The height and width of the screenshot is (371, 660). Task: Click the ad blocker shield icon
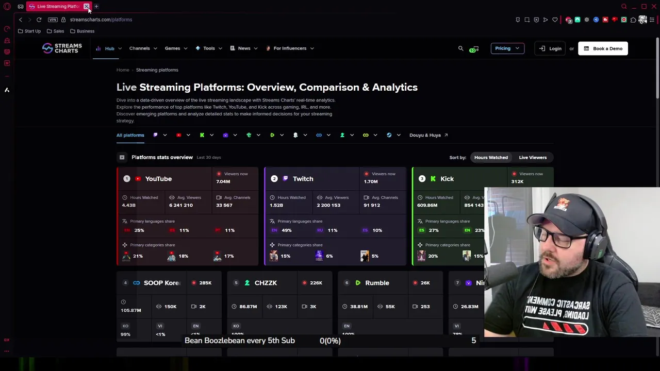[x=536, y=20]
